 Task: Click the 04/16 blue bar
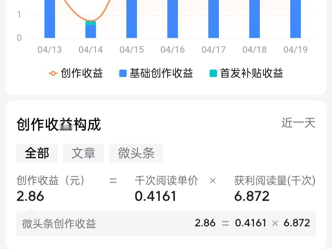[172, 19]
